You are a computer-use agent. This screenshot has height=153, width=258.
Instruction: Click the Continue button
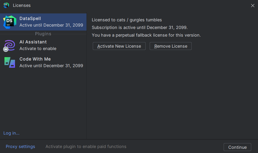[x=237, y=147]
